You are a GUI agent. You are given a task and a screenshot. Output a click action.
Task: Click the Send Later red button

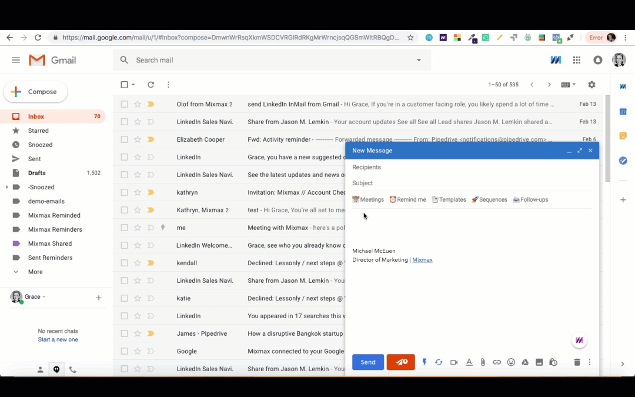point(400,362)
